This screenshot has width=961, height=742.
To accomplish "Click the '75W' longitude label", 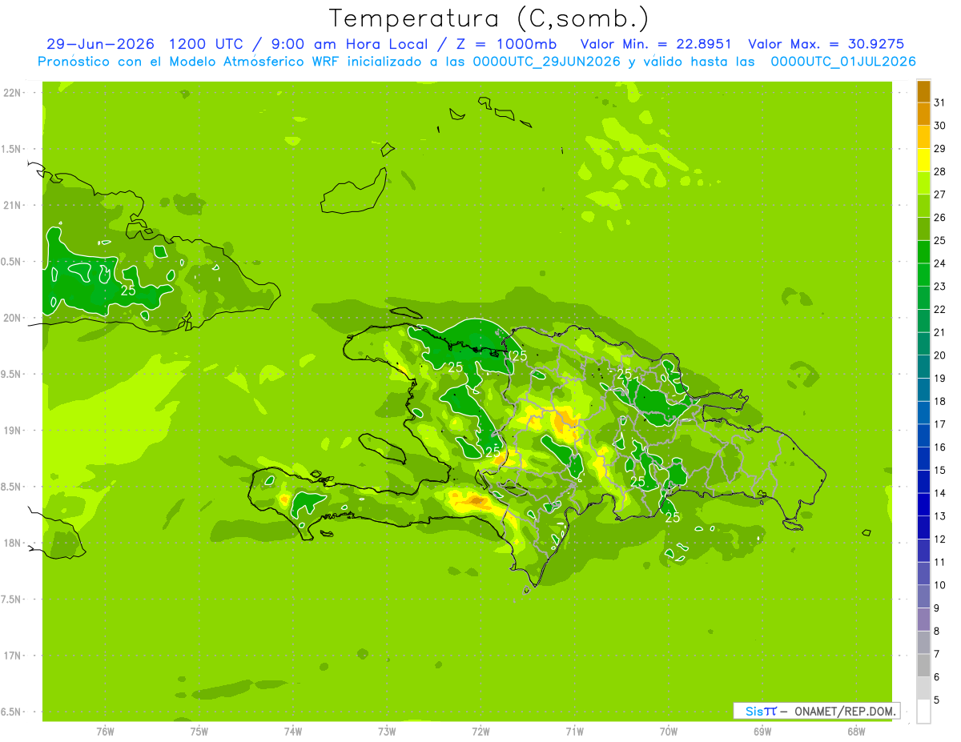I will [199, 732].
